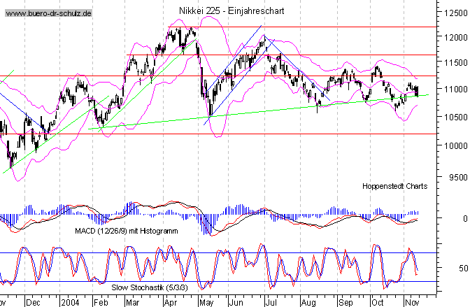Click the www.buero-dr-schulz.de website link

(x=48, y=13)
